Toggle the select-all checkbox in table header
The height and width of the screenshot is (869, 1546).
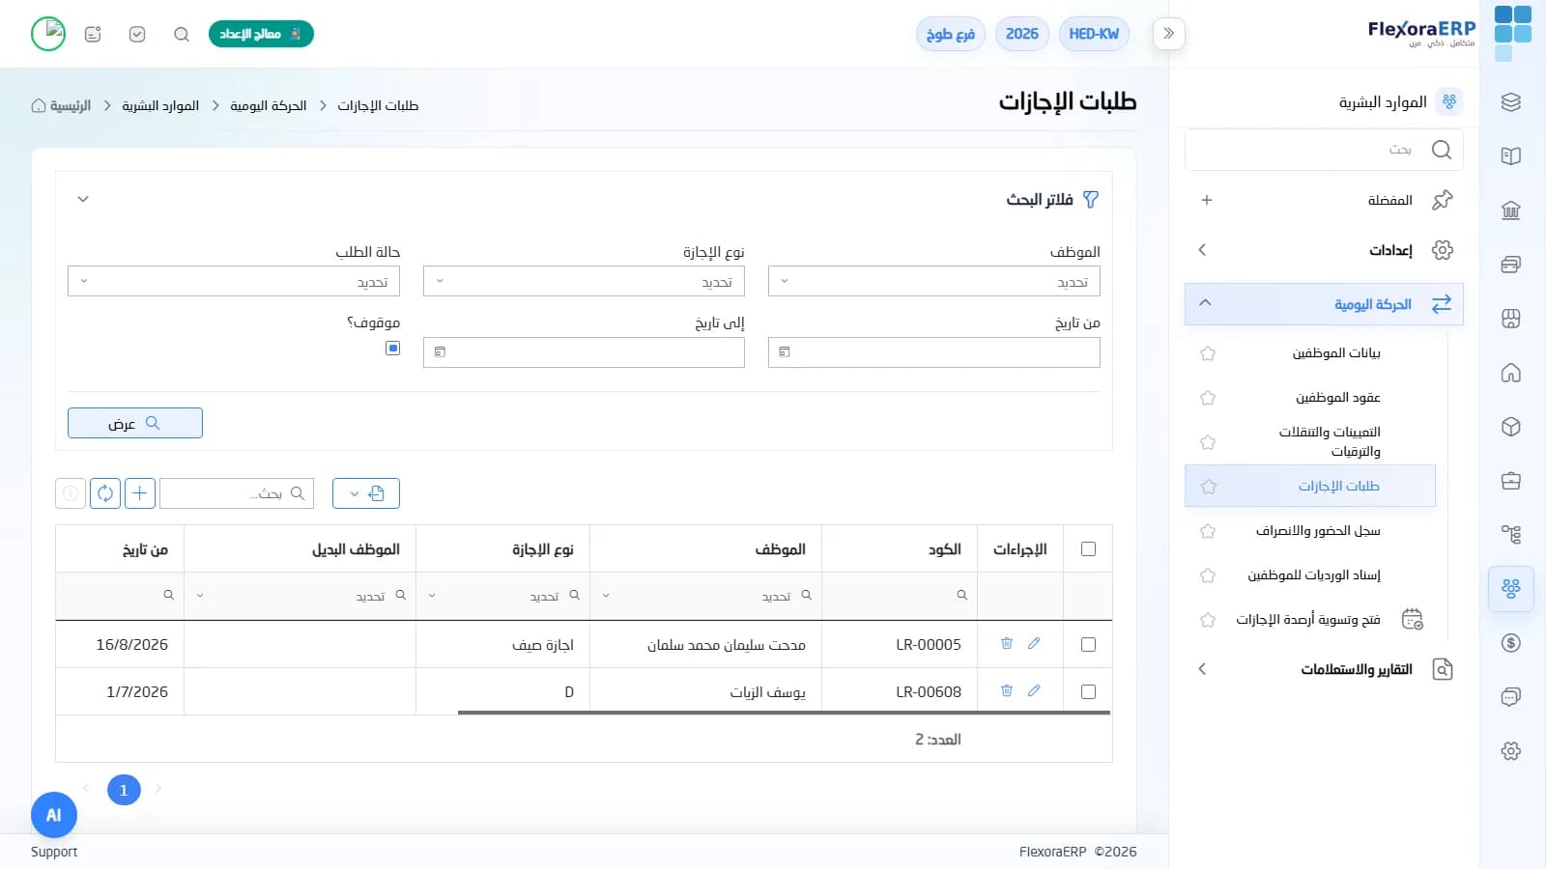[x=1088, y=549]
